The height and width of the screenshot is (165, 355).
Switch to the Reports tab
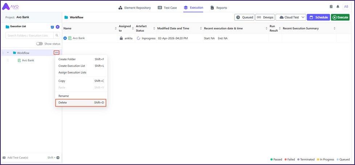tap(219, 8)
